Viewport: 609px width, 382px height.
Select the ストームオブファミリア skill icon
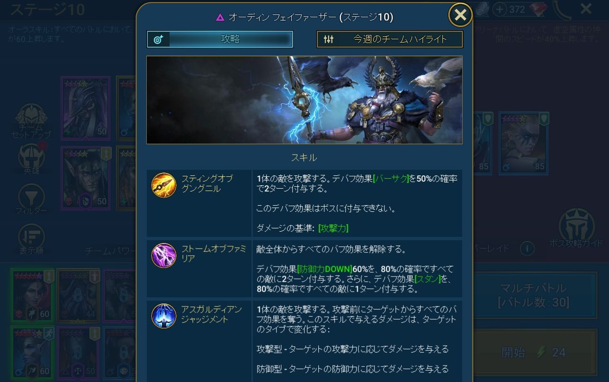point(164,255)
